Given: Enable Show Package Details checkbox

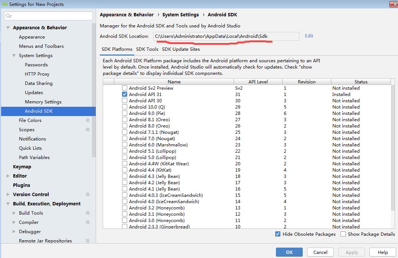Looking at the screenshot, I should point(343,234).
